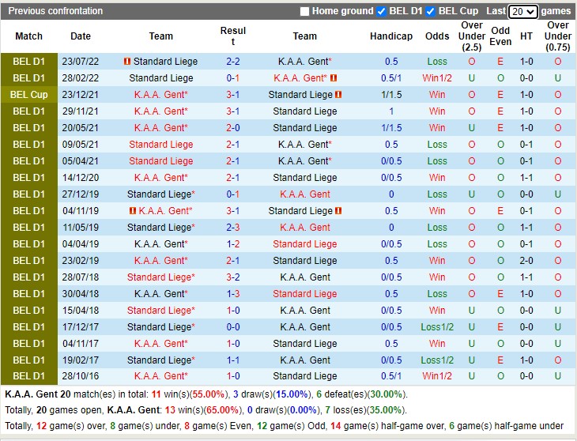Click the BEL Cup match label
The width and height of the screenshot is (577, 441).
coord(29,95)
